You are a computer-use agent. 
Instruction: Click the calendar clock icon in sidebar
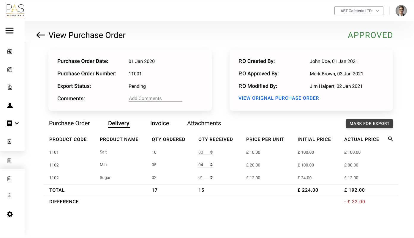10,70
